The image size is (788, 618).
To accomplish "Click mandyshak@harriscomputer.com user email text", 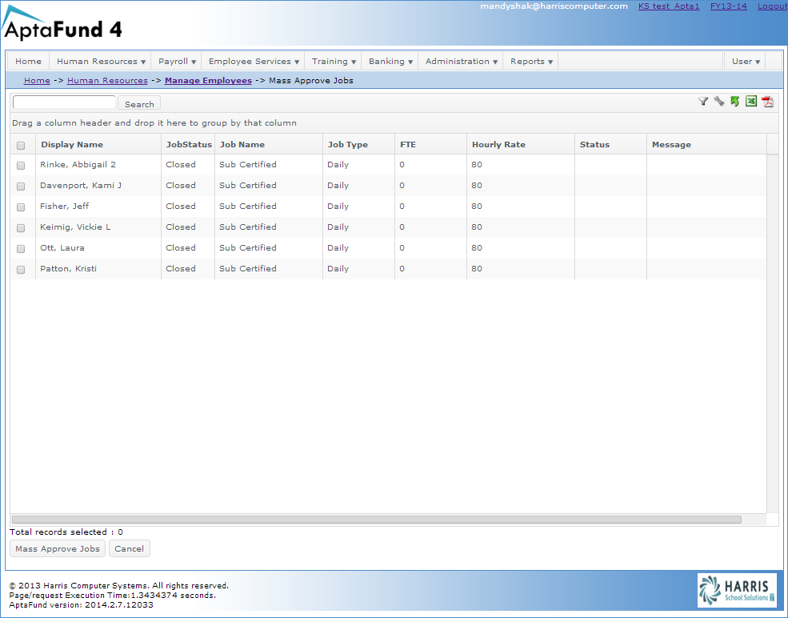I will click(x=554, y=6).
